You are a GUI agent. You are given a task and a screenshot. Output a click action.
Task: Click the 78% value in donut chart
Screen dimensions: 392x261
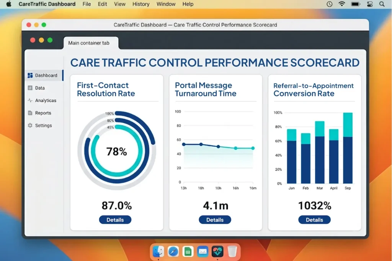click(116, 152)
